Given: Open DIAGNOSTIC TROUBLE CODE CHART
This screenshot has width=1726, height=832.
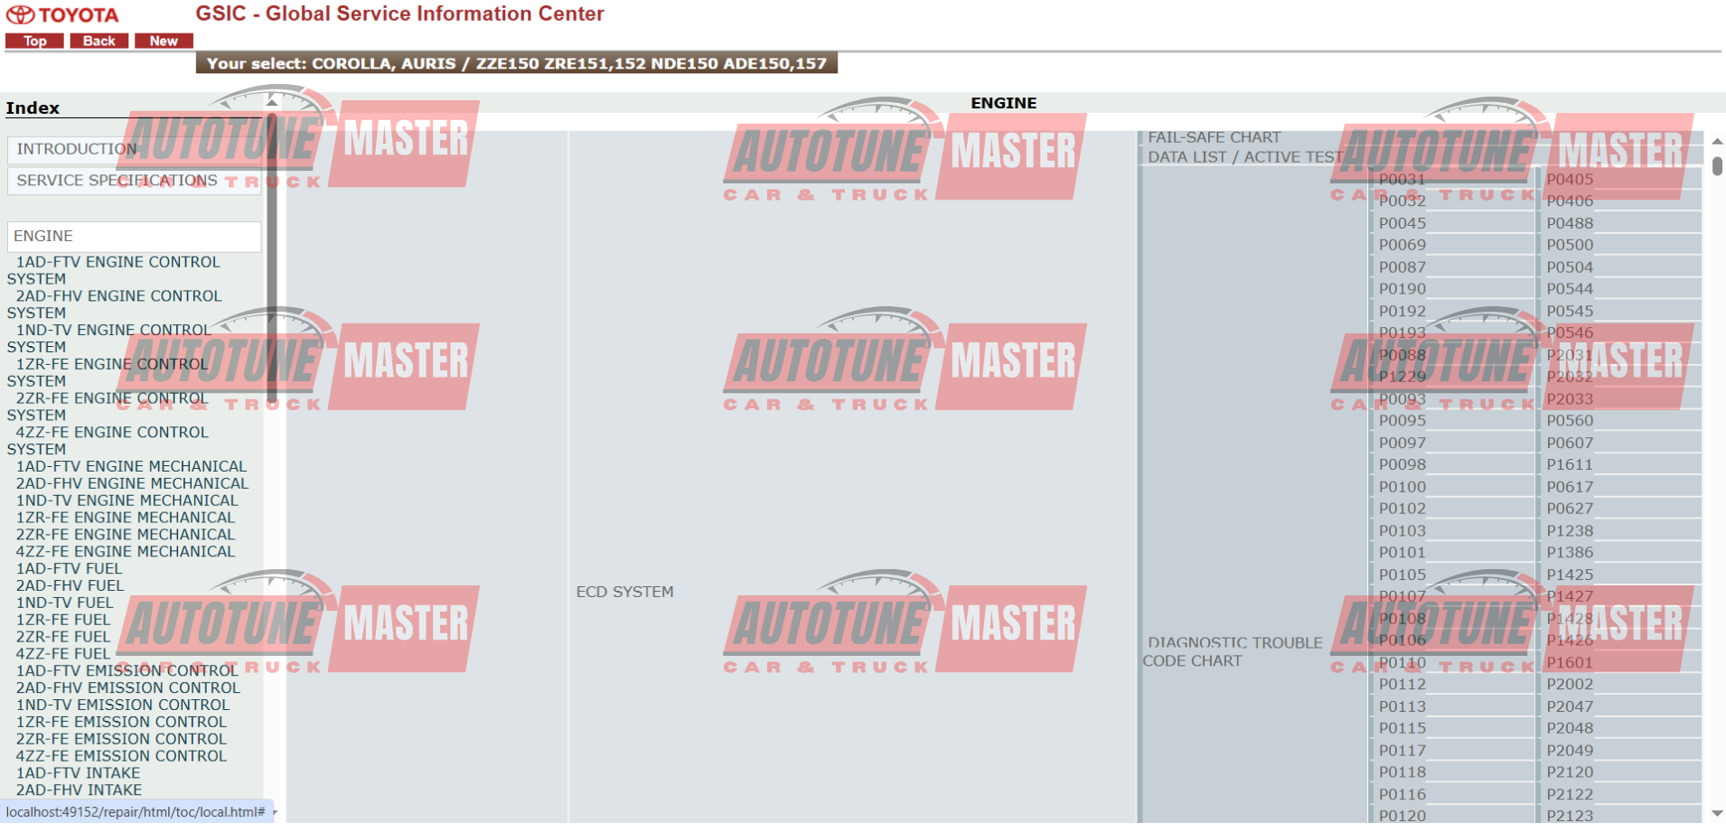Looking at the screenshot, I should pos(1233,652).
